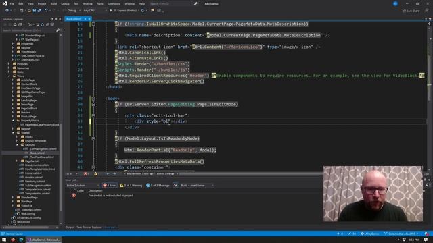Open the Entire Solution scope dropdown
The height and width of the screenshot is (243, 433).
click(83, 186)
